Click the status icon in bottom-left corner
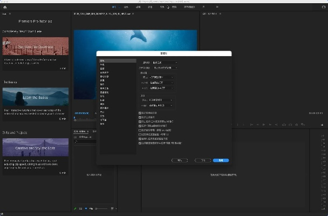328x216 pixels. (x=3, y=213)
